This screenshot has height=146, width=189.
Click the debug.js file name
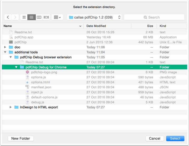tap(38, 102)
